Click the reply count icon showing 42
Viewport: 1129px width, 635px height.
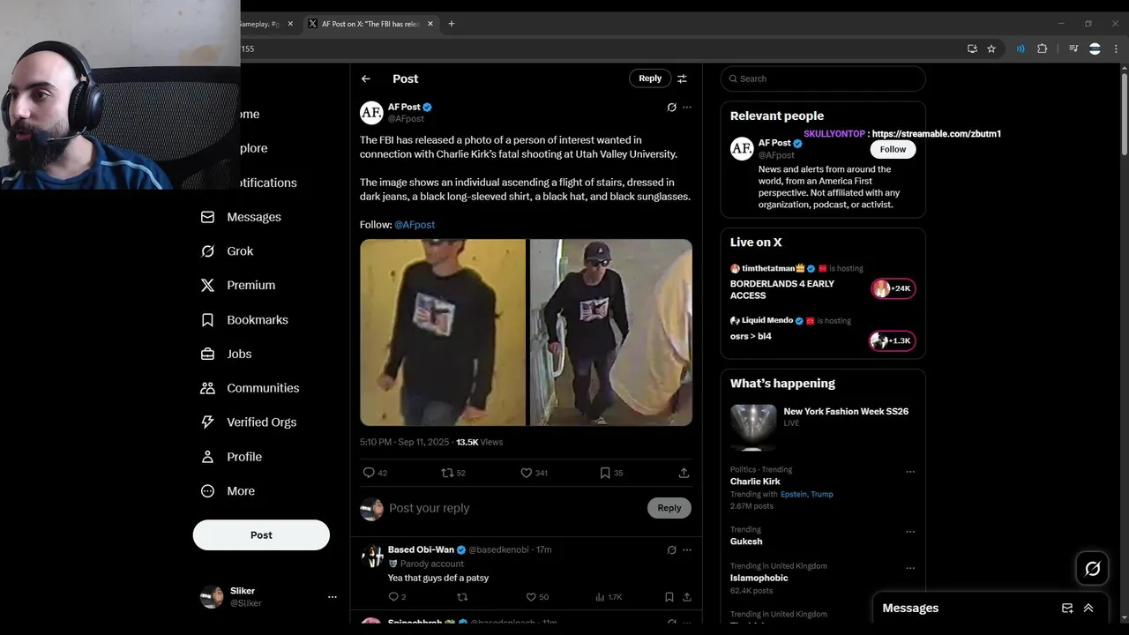pos(369,473)
